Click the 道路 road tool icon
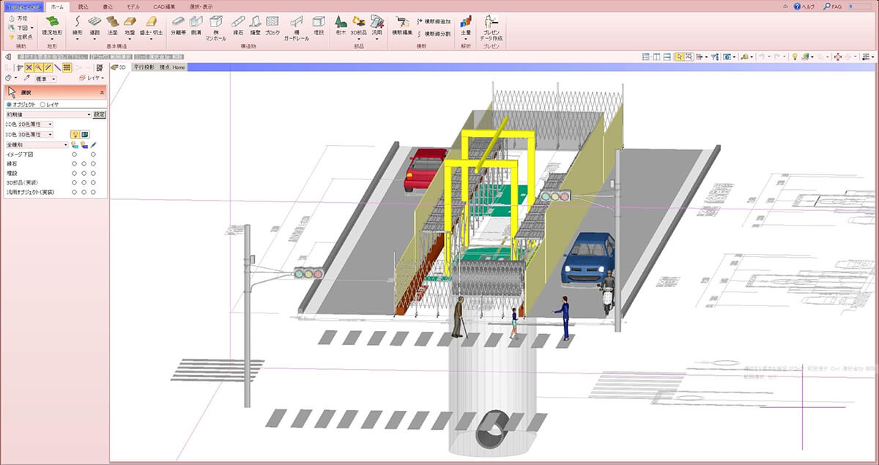The width and height of the screenshot is (879, 465). click(94, 26)
